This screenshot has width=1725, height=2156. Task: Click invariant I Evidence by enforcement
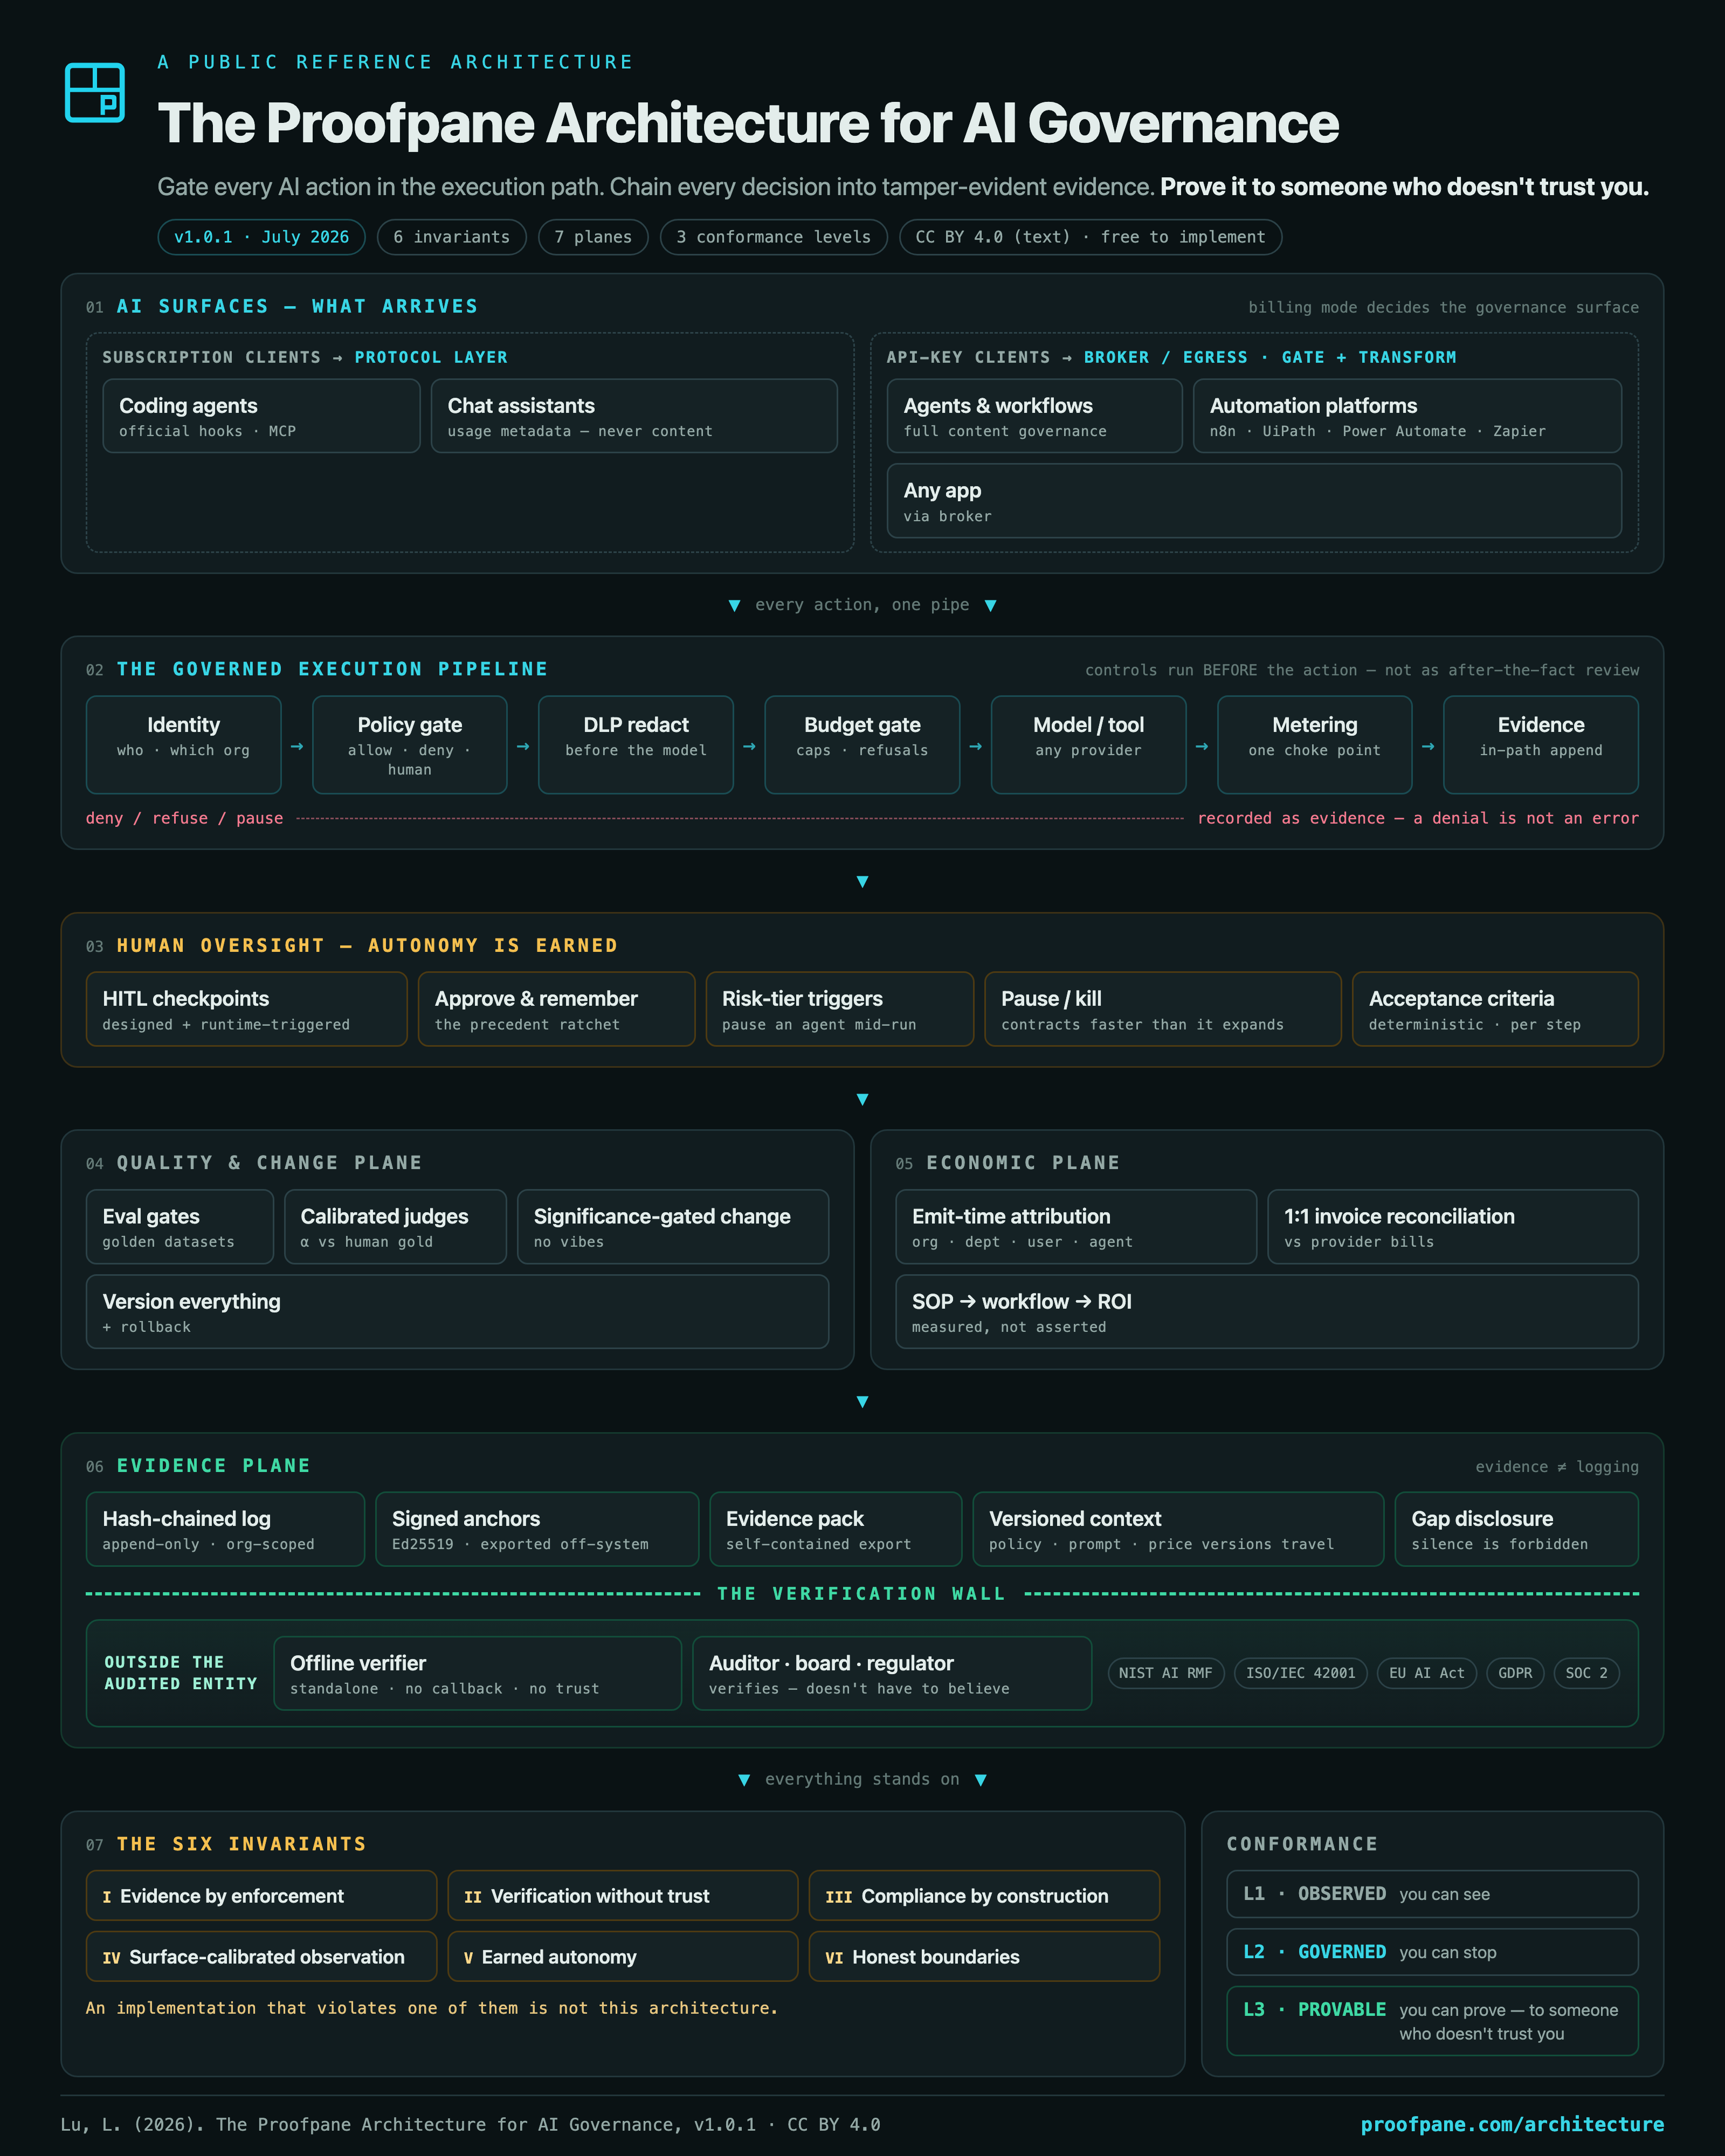(261, 1895)
